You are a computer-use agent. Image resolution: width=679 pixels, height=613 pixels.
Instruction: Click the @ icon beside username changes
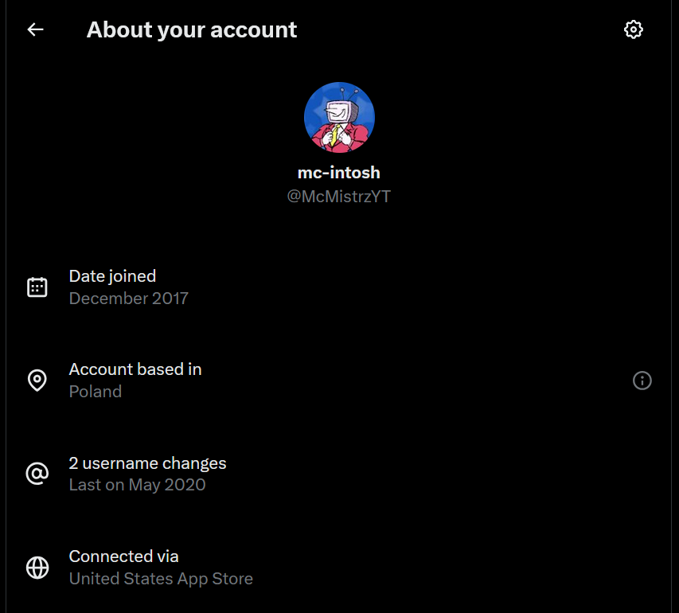[x=37, y=474]
